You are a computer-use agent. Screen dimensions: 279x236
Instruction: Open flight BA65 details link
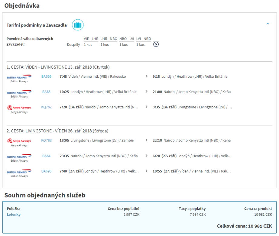[x=46, y=92]
